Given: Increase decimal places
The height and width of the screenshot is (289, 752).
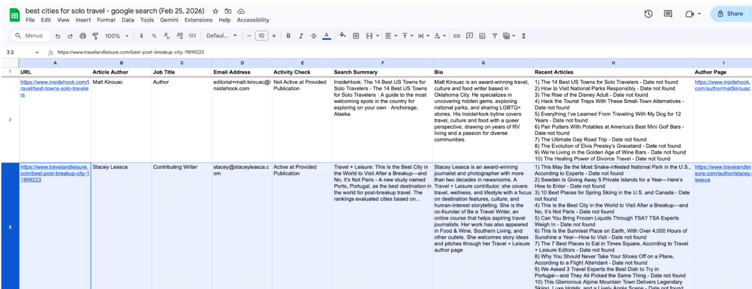Looking at the screenshot, I should point(179,36).
